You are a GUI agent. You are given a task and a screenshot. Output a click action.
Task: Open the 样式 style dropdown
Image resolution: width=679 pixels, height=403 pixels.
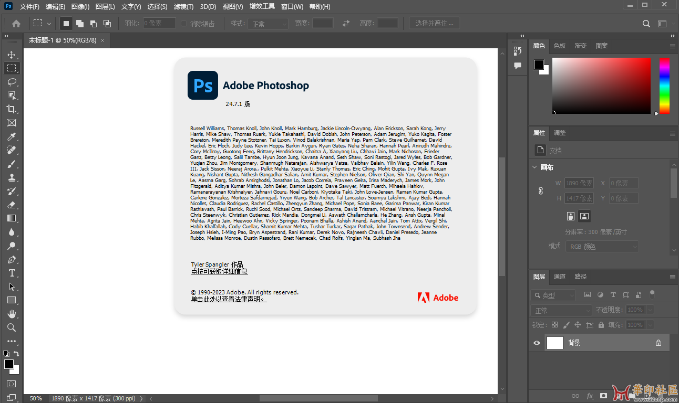[268, 24]
